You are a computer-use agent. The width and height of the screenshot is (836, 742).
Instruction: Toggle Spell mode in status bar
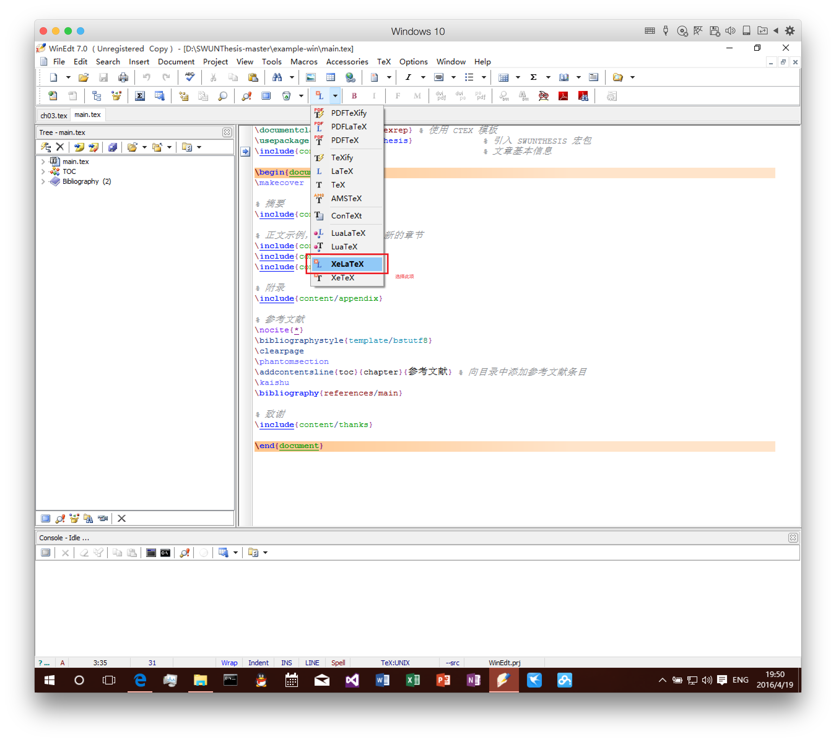(x=338, y=663)
